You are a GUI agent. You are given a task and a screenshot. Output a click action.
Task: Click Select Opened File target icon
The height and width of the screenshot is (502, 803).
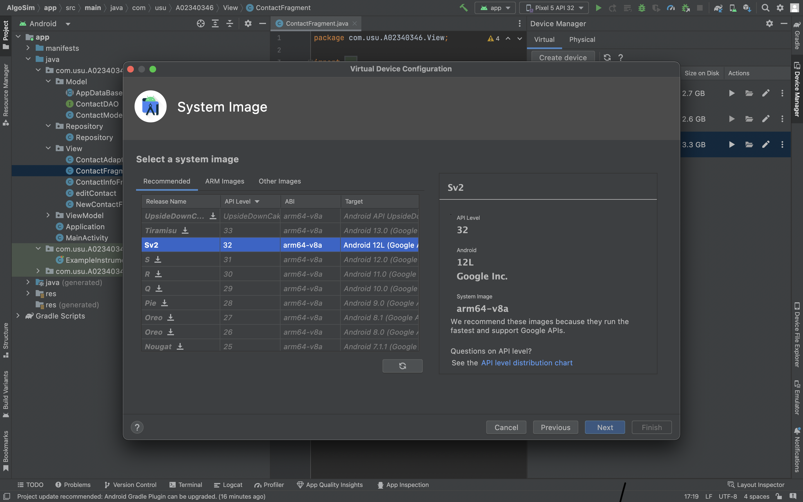click(x=200, y=24)
